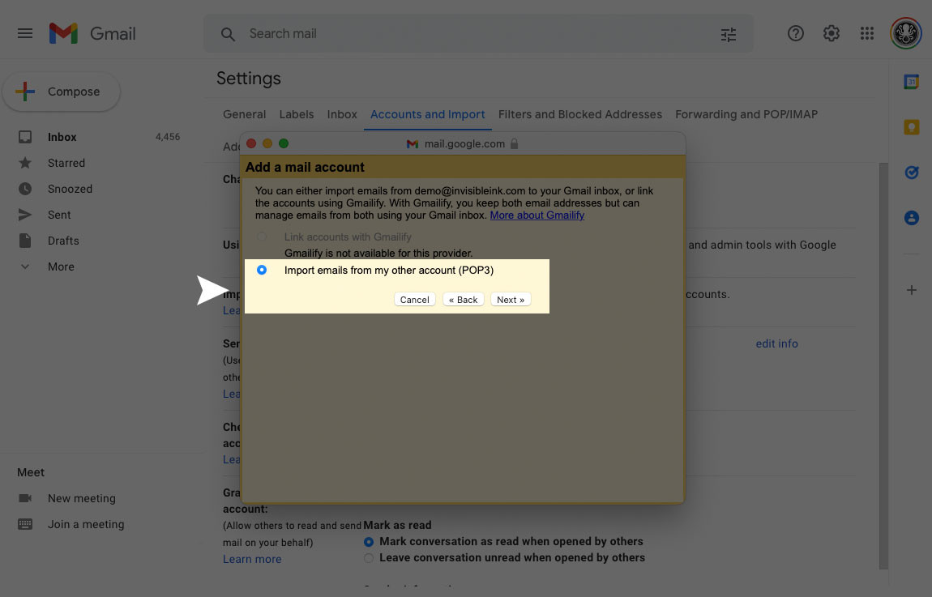Click the Settings page heading
This screenshot has height=597, width=932.
click(249, 79)
